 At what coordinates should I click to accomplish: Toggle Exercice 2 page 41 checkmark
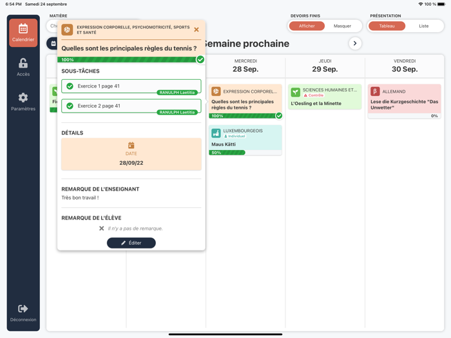click(x=70, y=106)
